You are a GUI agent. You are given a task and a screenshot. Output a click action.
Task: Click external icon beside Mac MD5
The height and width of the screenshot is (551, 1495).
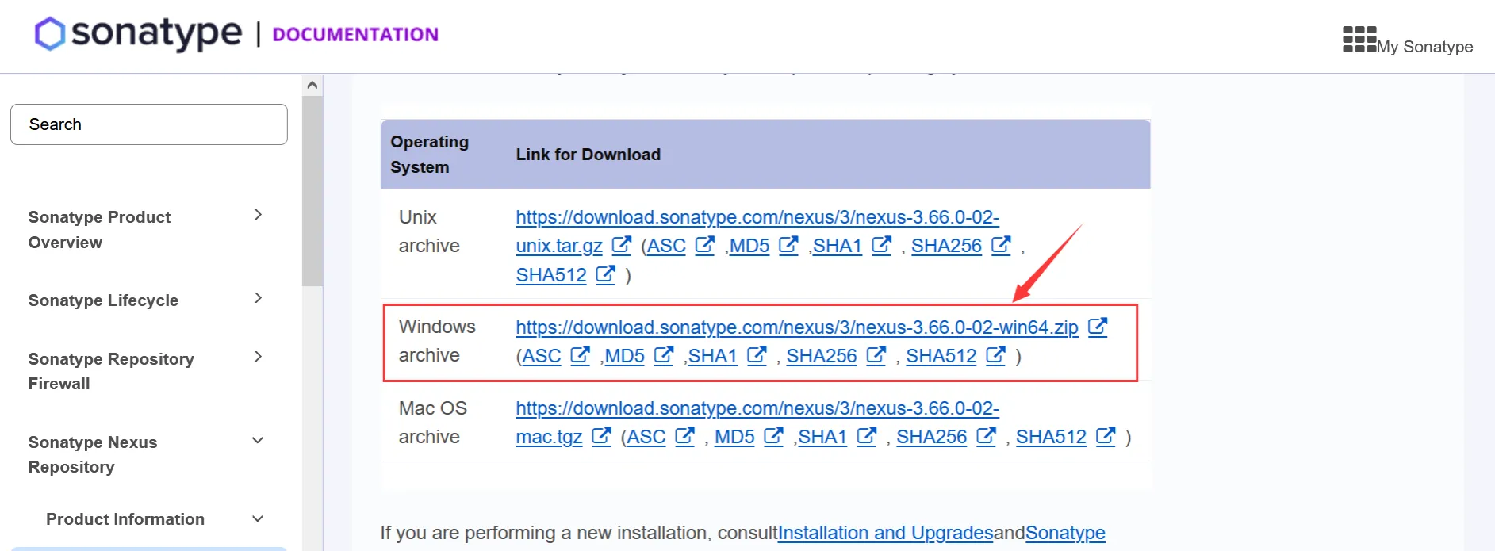(x=773, y=437)
